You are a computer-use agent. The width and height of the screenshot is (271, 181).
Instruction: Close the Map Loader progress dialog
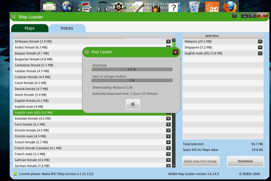point(175,52)
